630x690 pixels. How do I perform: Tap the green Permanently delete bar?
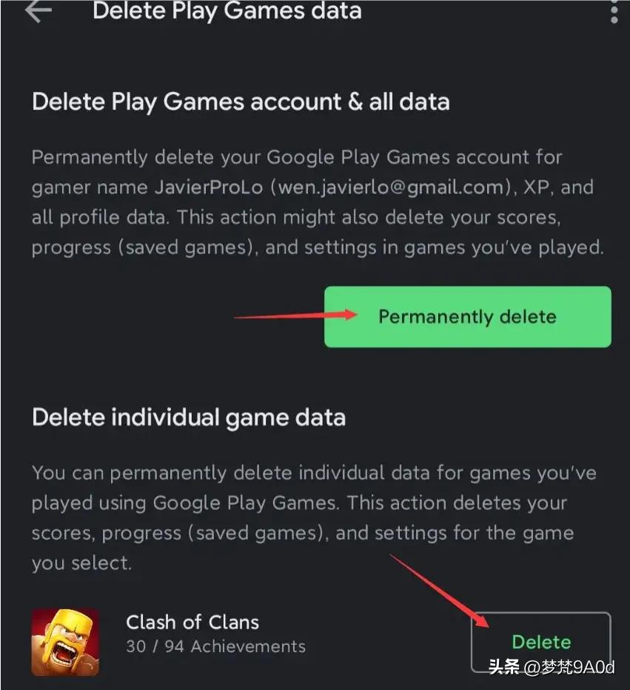(466, 316)
